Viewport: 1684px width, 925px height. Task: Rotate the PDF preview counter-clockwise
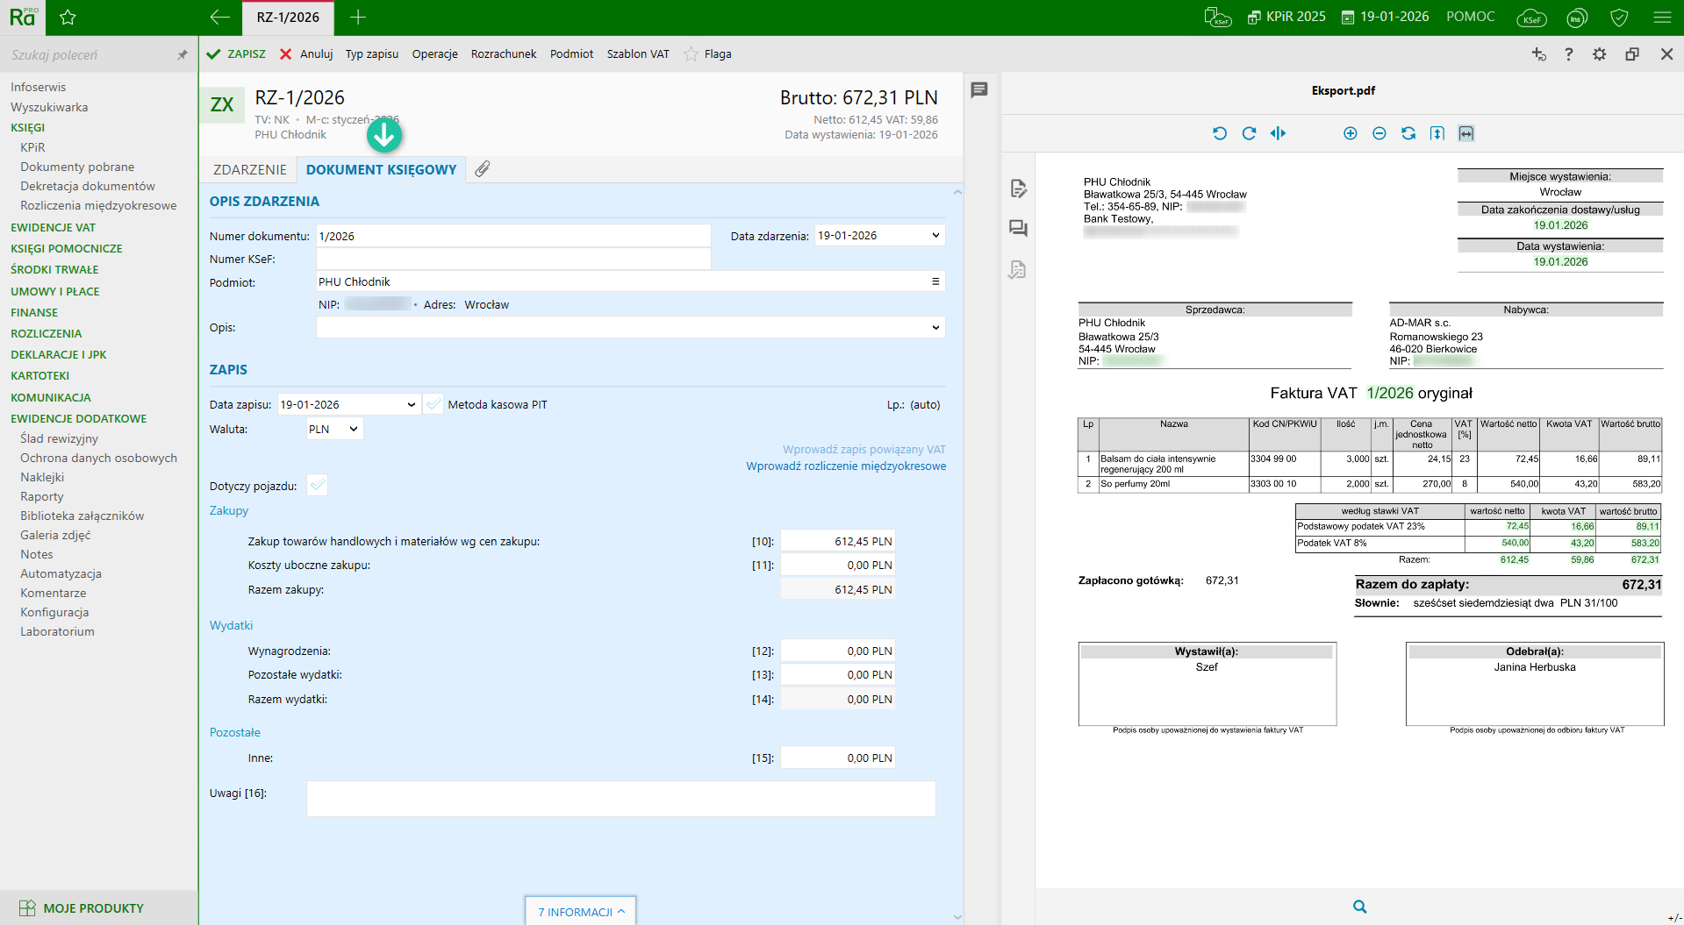click(1220, 133)
